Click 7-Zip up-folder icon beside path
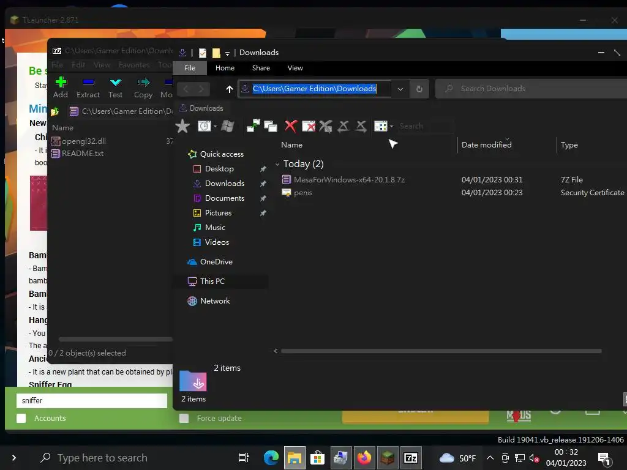 (x=54, y=111)
